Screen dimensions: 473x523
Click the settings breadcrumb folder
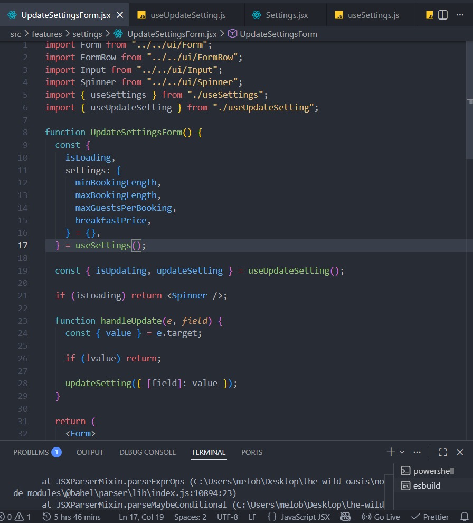[x=88, y=34]
